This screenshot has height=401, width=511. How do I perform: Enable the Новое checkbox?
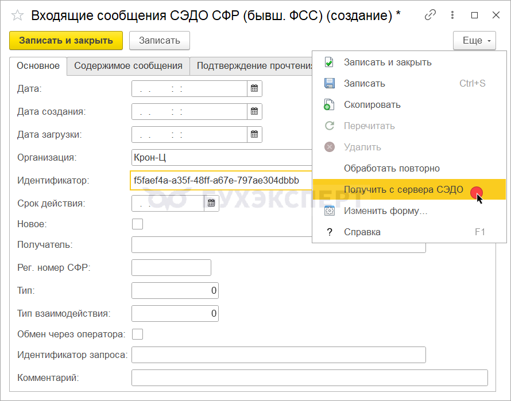137,224
